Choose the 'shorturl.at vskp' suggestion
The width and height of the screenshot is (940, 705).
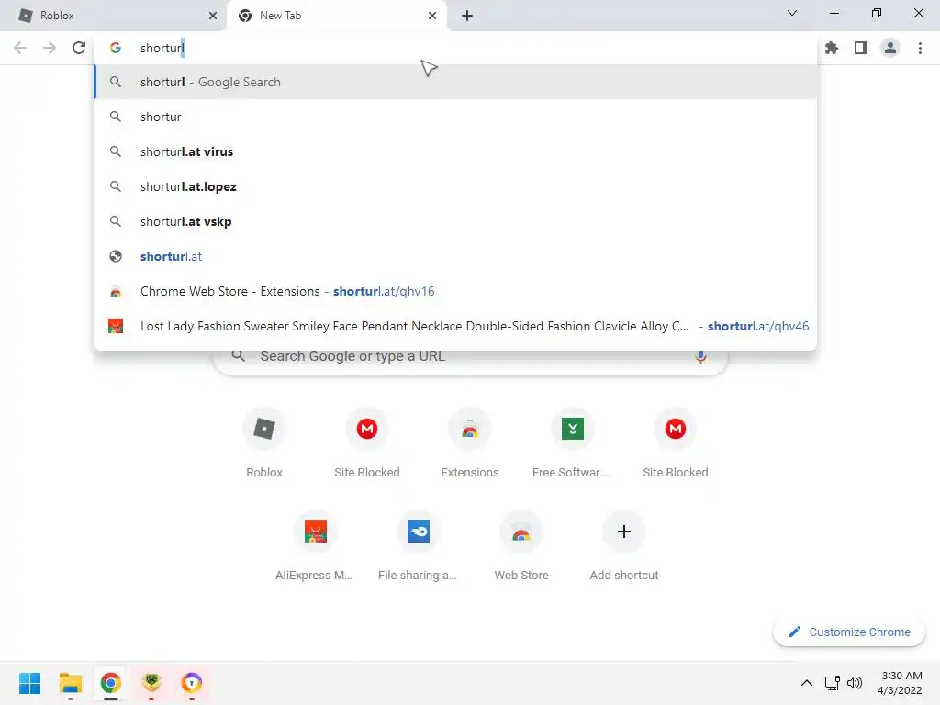tap(455, 221)
